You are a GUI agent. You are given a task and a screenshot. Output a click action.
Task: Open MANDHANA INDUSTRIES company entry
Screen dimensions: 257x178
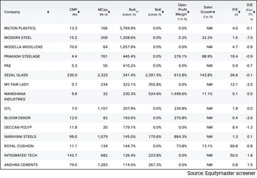[x=16, y=96]
